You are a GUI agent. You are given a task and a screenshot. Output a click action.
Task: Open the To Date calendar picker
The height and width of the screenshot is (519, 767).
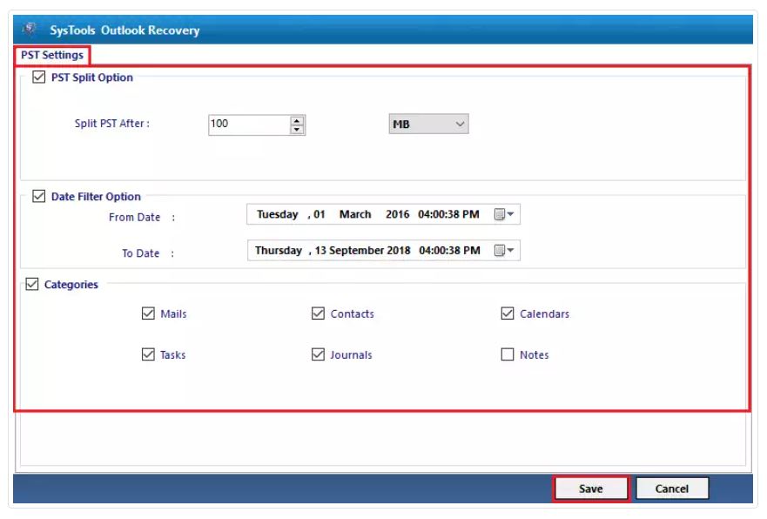click(x=503, y=251)
